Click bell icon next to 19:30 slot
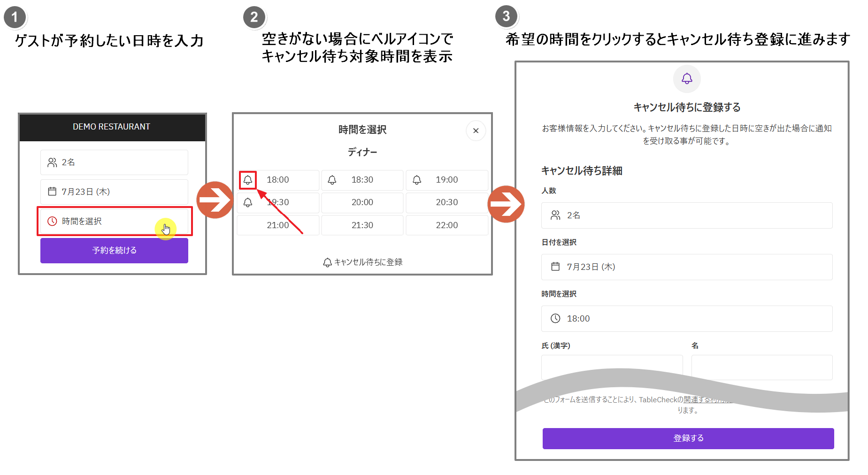Image resolution: width=868 pixels, height=475 pixels. pos(248,202)
